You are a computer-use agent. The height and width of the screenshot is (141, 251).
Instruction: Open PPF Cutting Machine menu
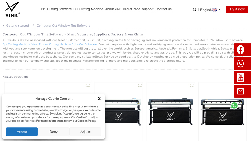(88, 9)
